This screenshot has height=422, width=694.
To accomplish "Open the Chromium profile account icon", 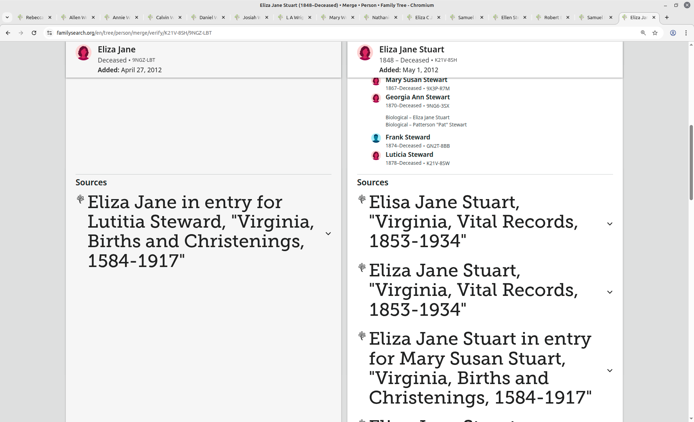I will coord(673,33).
